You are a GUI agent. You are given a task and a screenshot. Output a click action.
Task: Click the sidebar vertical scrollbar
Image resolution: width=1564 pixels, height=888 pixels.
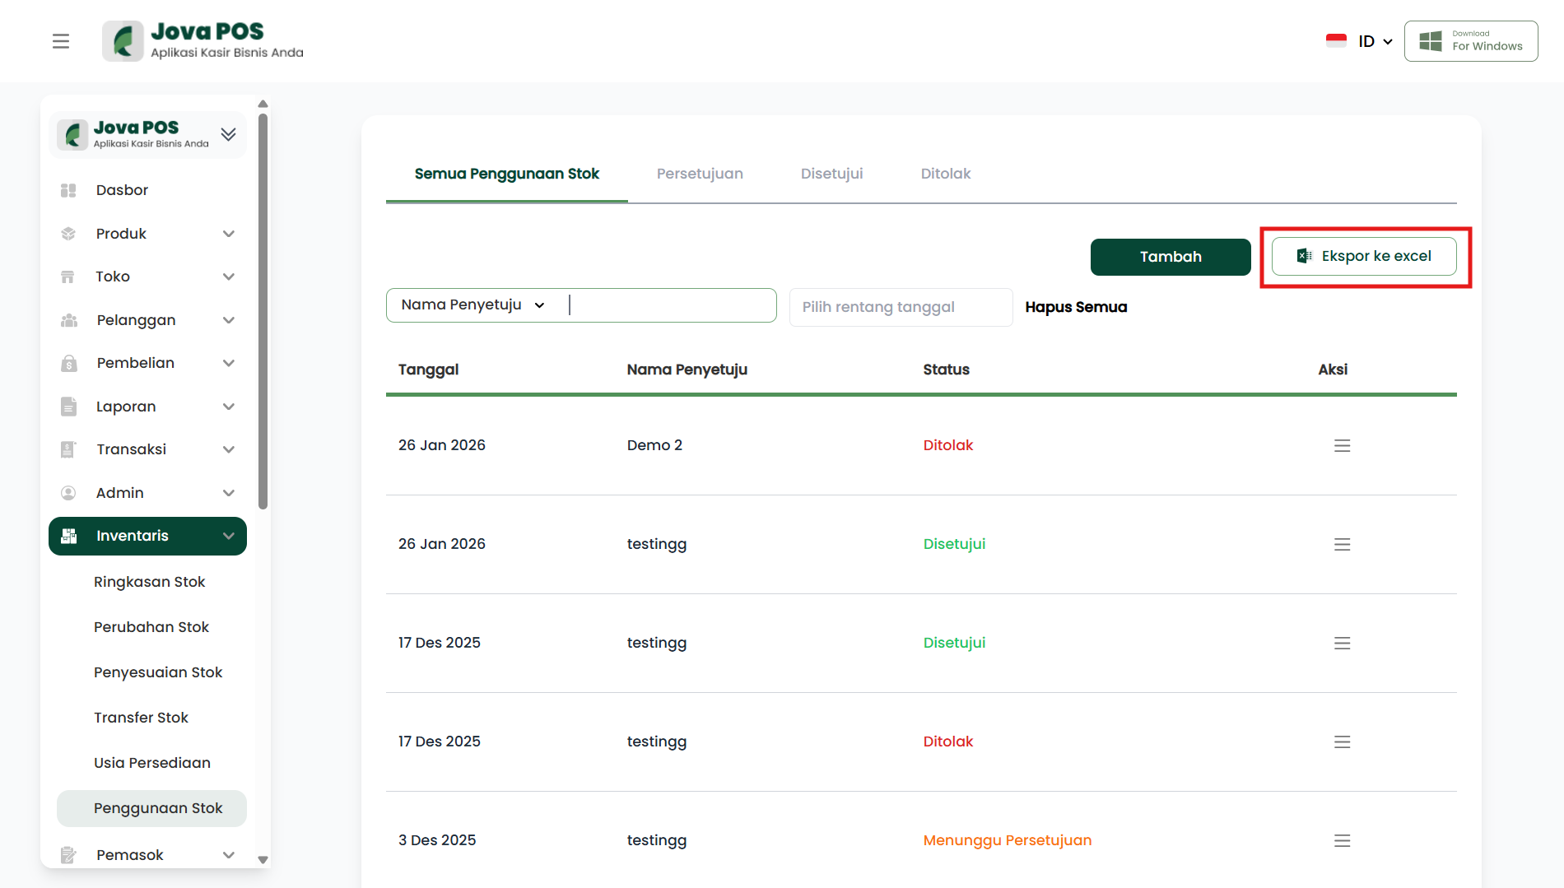pyautogui.click(x=263, y=313)
